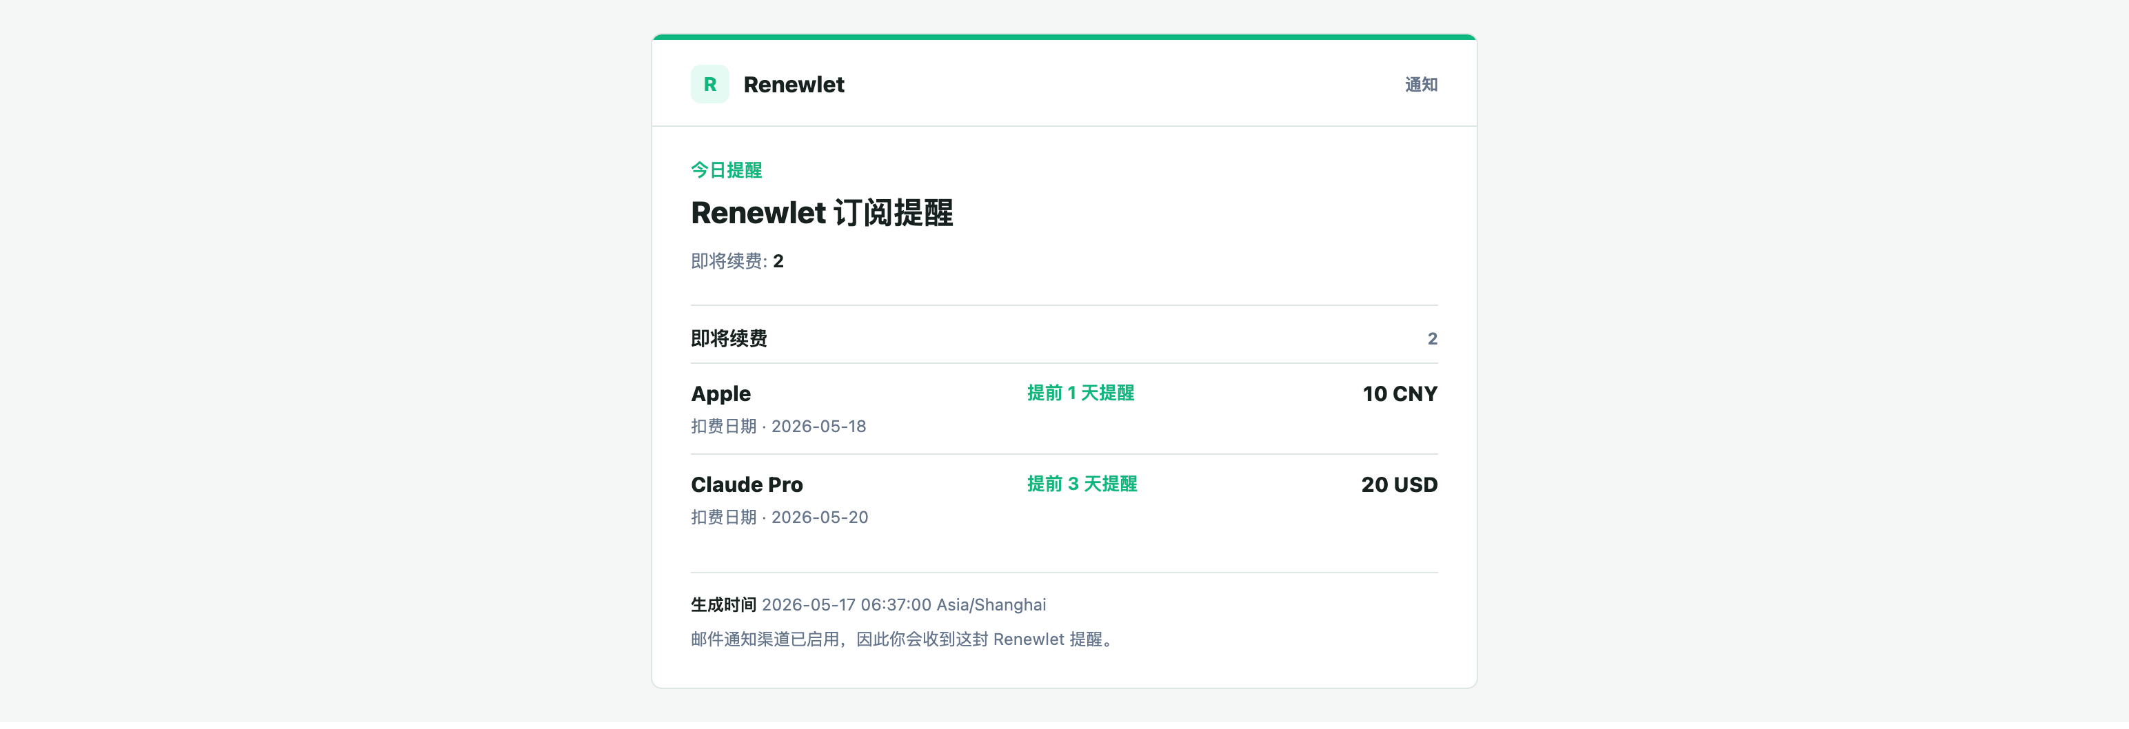Click the green 今日提醒 label

(x=727, y=170)
